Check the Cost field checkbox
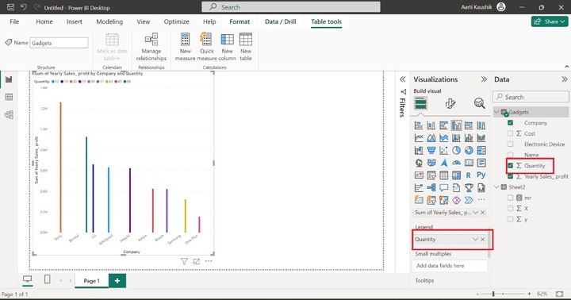The height and width of the screenshot is (300, 571). (x=510, y=133)
